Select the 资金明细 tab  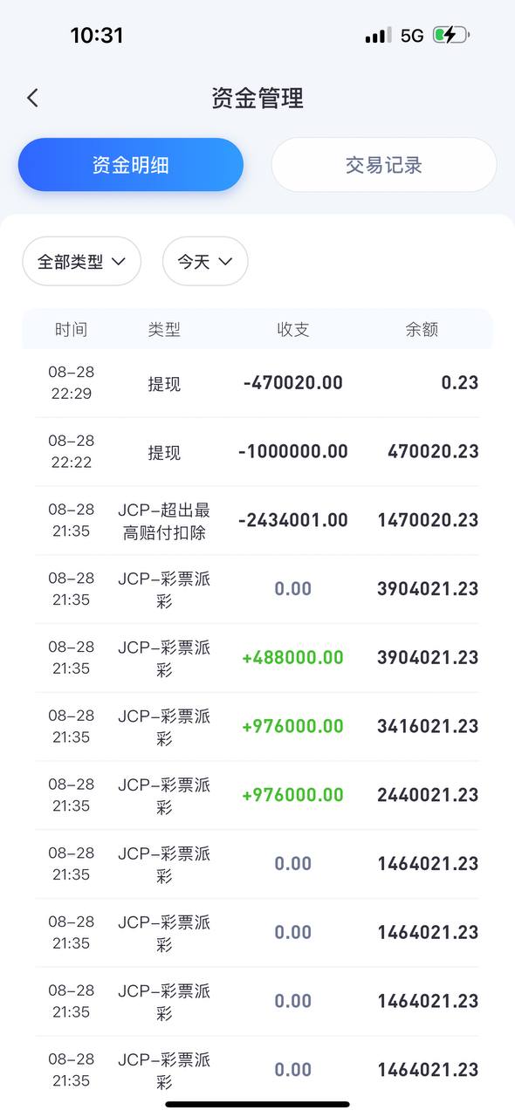tap(131, 165)
